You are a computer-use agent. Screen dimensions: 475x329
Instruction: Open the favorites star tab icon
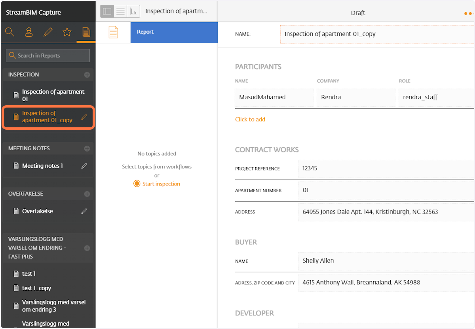coord(67,32)
